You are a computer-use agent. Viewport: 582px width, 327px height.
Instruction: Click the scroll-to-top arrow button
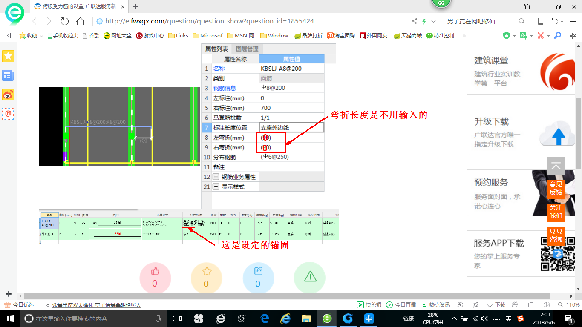click(556, 166)
